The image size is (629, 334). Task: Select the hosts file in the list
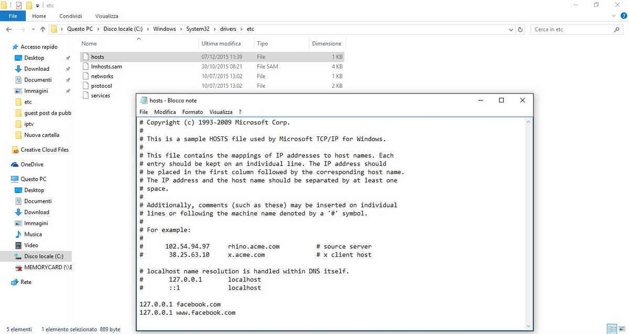tap(212, 56)
